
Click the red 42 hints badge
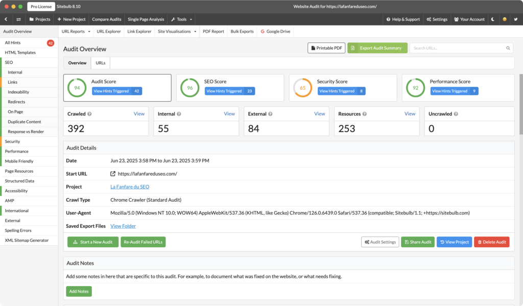tap(51, 43)
